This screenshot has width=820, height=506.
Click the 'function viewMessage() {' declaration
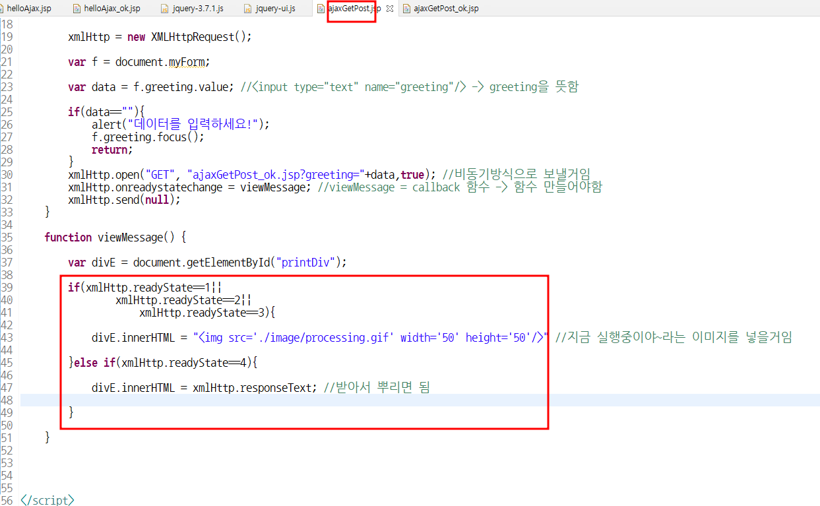tap(116, 237)
